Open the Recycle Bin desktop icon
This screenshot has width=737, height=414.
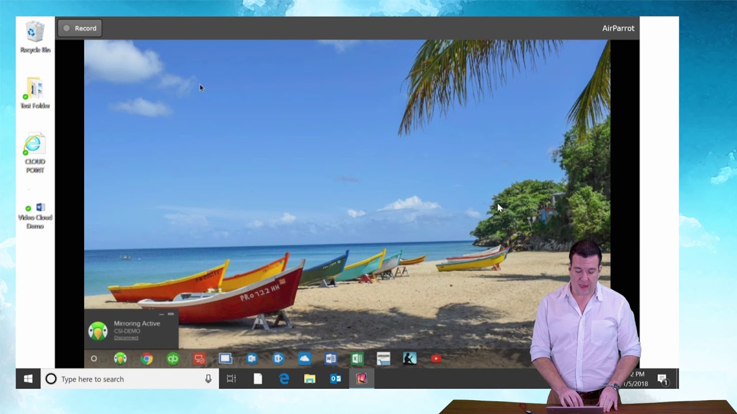point(35,37)
